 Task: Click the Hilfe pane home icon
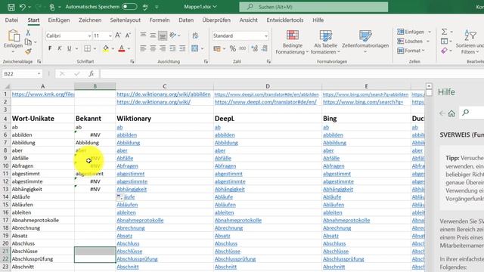pos(451,113)
